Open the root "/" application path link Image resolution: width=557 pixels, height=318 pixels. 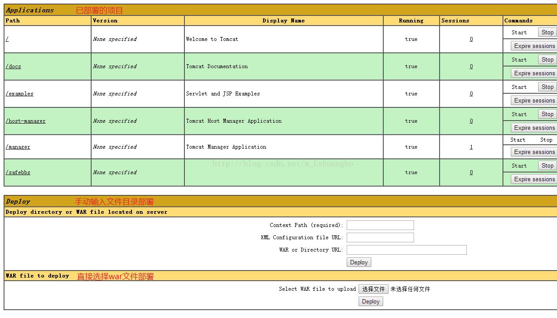(7, 39)
